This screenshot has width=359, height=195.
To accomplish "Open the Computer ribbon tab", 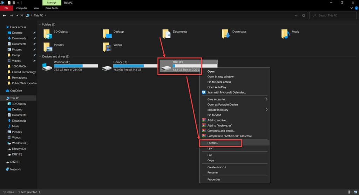I will (x=21, y=8).
